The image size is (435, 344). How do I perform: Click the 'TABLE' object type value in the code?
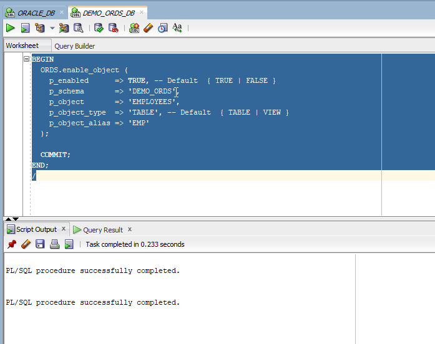pyautogui.click(x=143, y=112)
